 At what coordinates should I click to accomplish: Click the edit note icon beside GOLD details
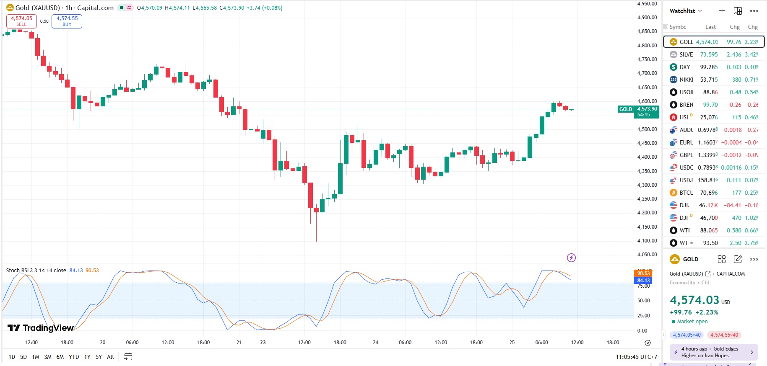tap(738, 259)
